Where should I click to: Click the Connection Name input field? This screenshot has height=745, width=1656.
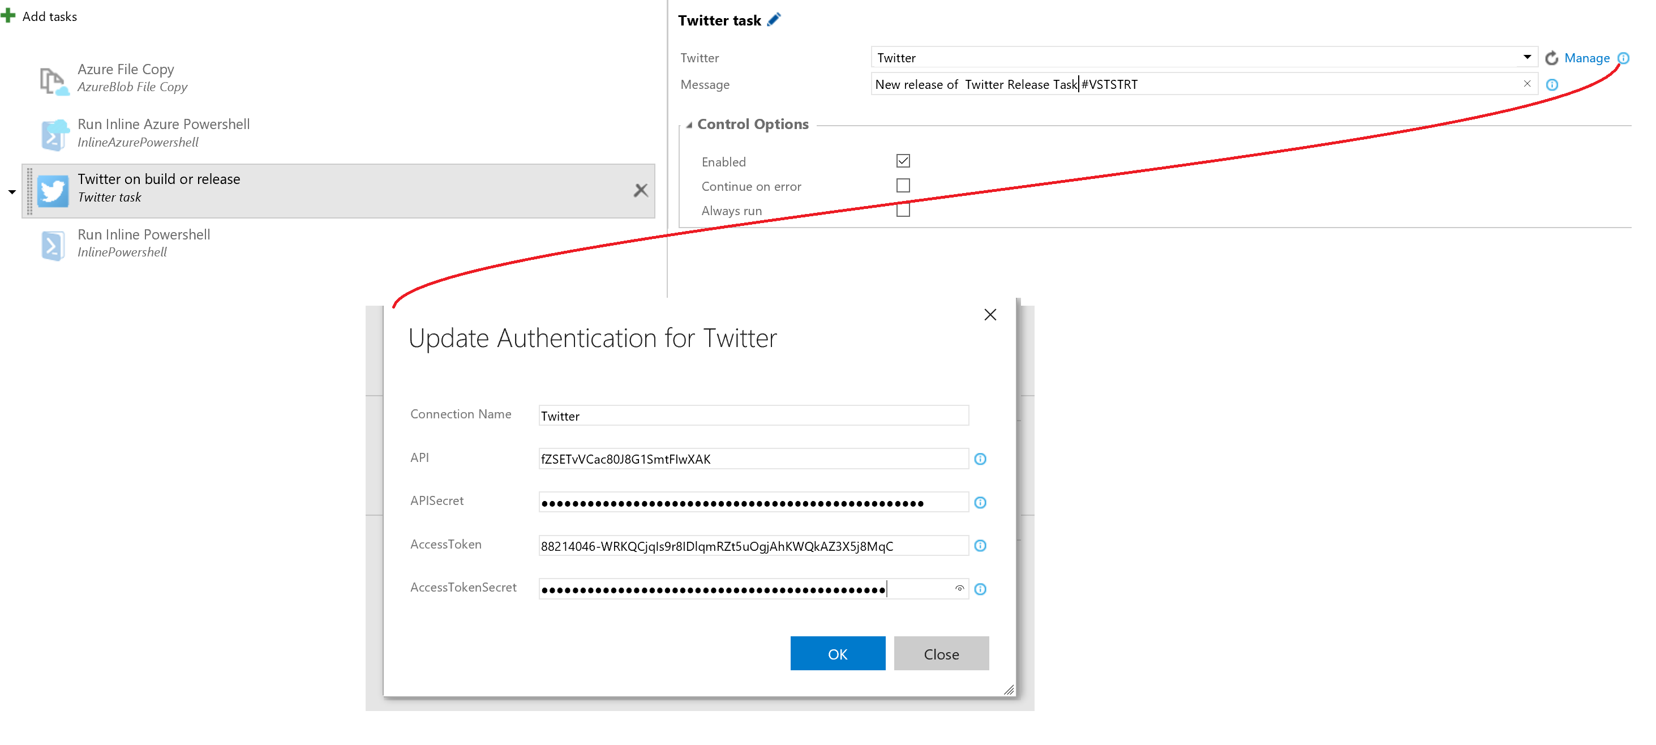coord(753,416)
